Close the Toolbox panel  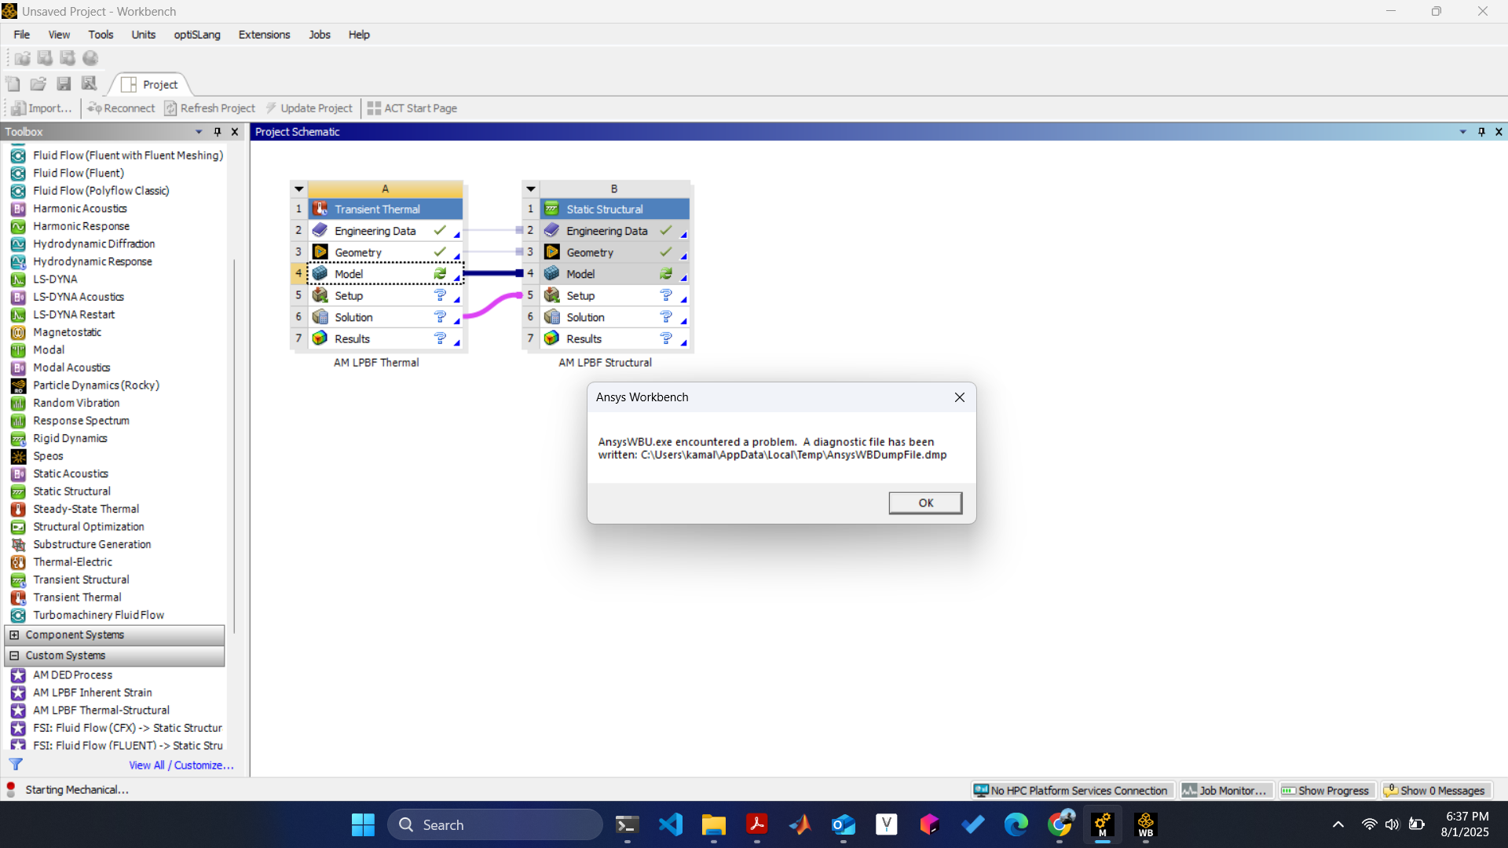pos(235,132)
